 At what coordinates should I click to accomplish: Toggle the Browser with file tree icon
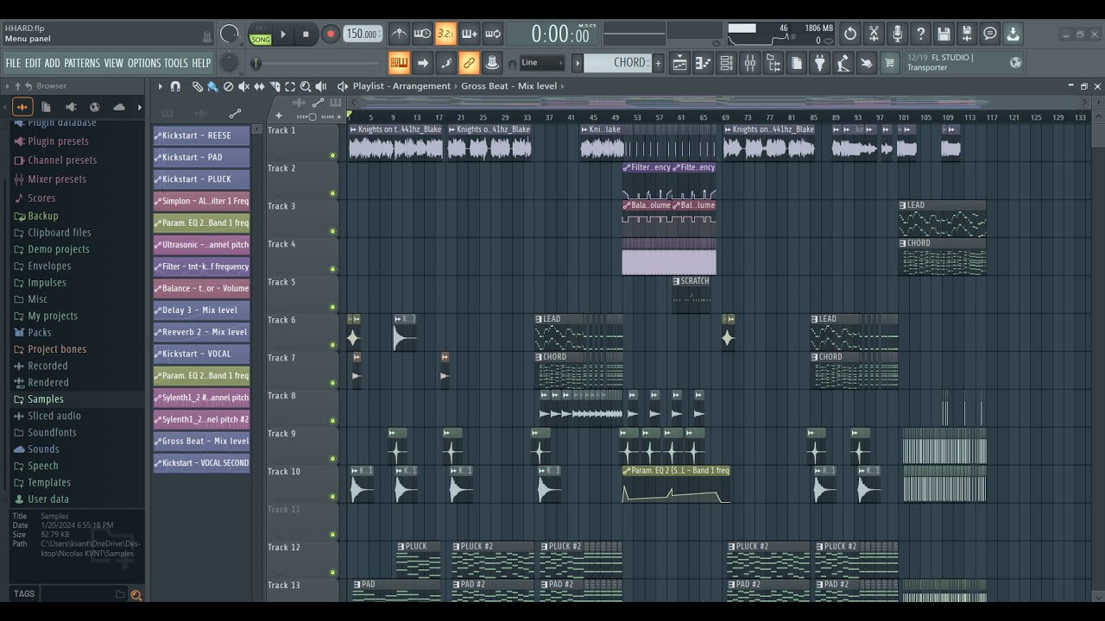pos(773,62)
